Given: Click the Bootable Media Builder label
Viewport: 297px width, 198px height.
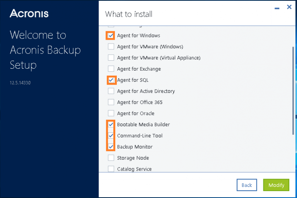Looking at the screenshot, I should 143,125.
